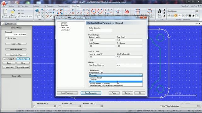Viewport: 202px width, 113px height.
Task: Click the Load Parameters button
Action: tap(67, 93)
